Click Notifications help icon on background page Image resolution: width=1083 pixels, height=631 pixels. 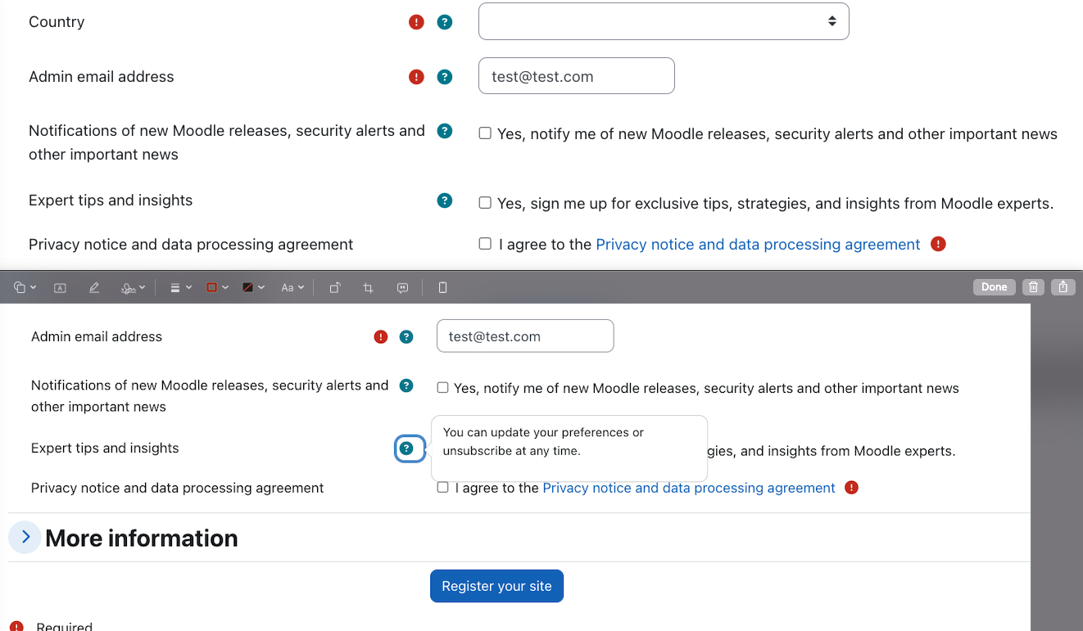pyautogui.click(x=445, y=131)
